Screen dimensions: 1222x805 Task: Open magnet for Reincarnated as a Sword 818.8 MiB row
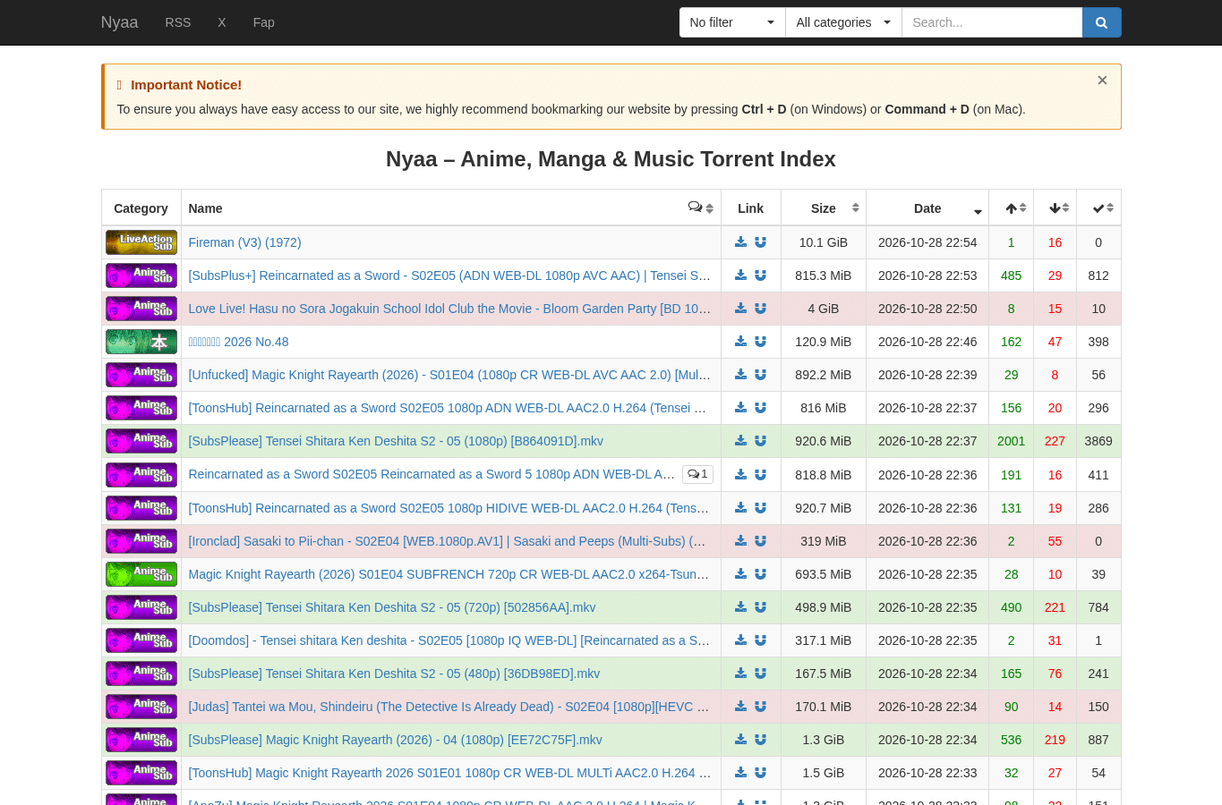(760, 475)
